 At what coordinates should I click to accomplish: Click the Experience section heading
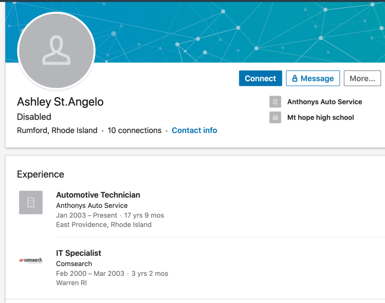[40, 174]
